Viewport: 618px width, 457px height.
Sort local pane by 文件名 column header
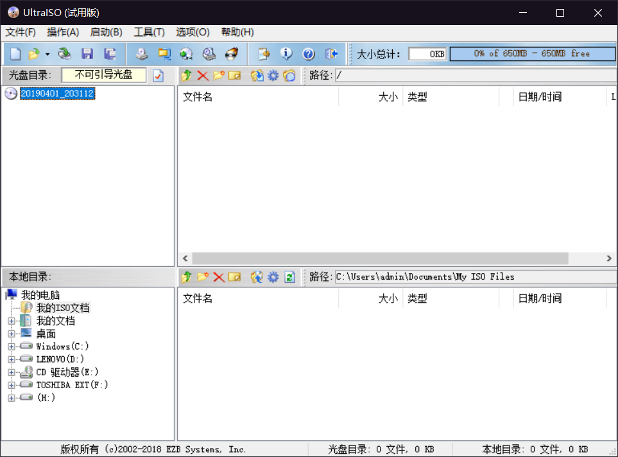(259, 299)
